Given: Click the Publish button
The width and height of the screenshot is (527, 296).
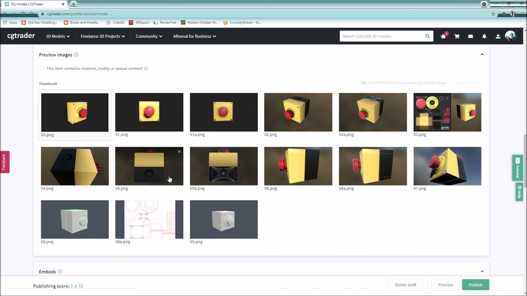Looking at the screenshot, I should (x=476, y=285).
